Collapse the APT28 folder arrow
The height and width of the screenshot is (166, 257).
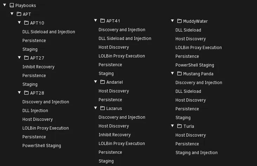click(x=19, y=92)
